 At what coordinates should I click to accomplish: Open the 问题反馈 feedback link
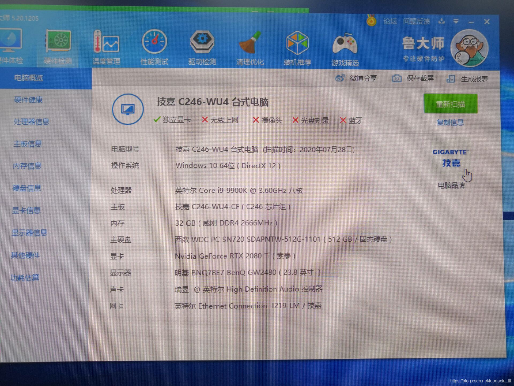pos(417,21)
